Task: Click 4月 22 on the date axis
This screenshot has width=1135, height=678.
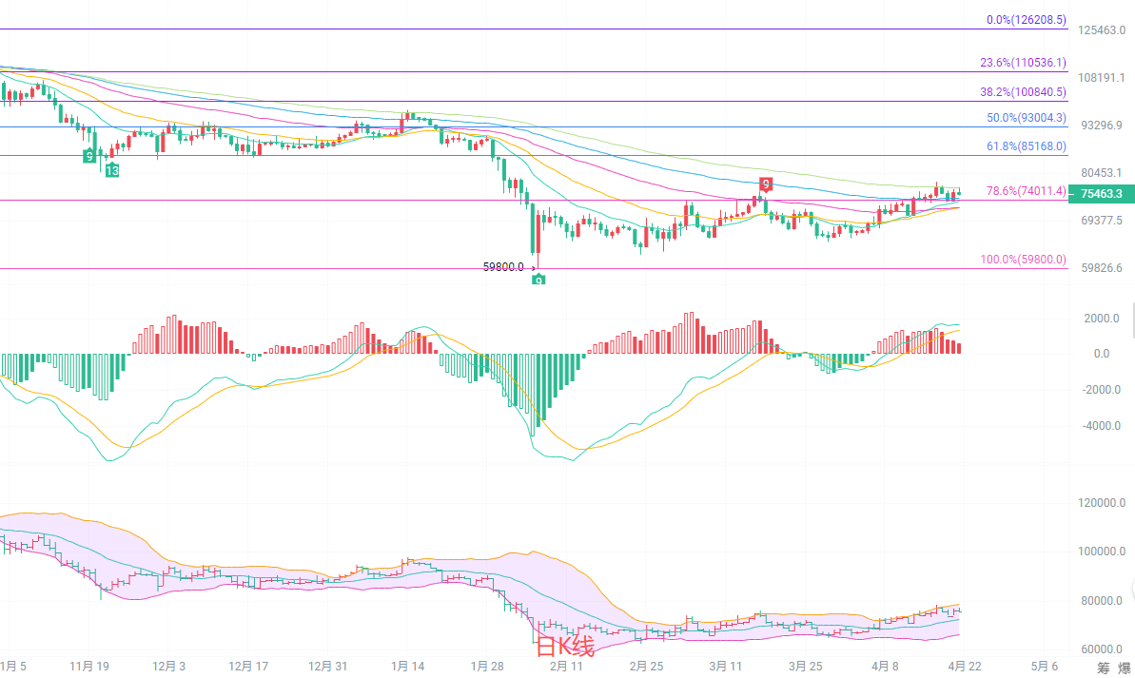Action: [x=964, y=666]
